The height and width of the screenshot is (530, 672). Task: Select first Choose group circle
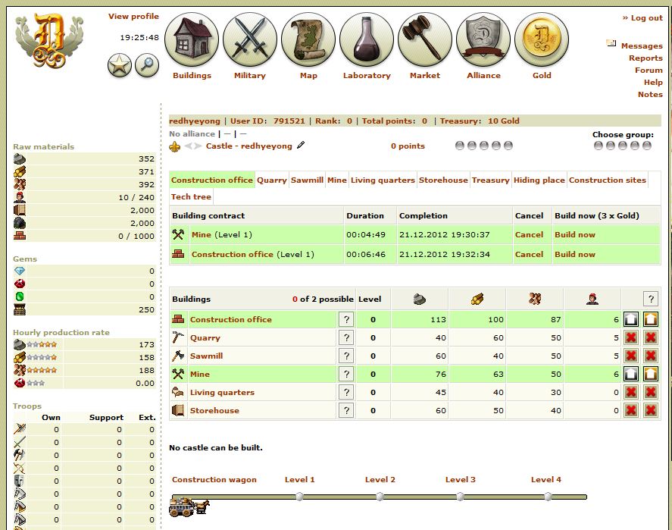pos(599,146)
